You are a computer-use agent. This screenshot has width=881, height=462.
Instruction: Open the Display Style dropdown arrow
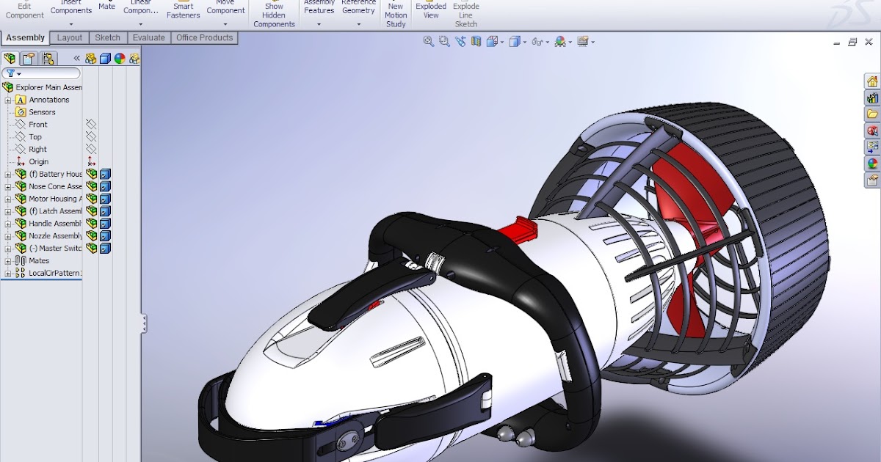tap(524, 43)
